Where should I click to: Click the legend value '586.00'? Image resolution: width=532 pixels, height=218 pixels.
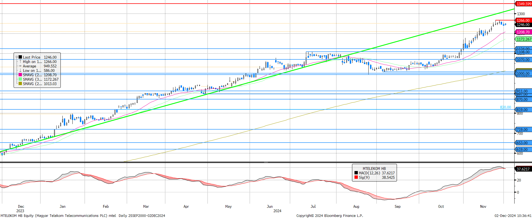49,70
